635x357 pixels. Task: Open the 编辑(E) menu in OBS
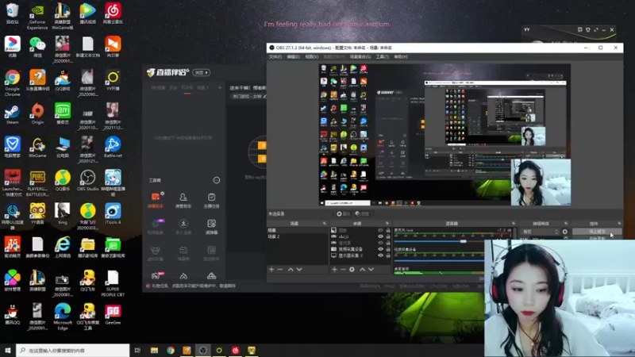coord(293,57)
